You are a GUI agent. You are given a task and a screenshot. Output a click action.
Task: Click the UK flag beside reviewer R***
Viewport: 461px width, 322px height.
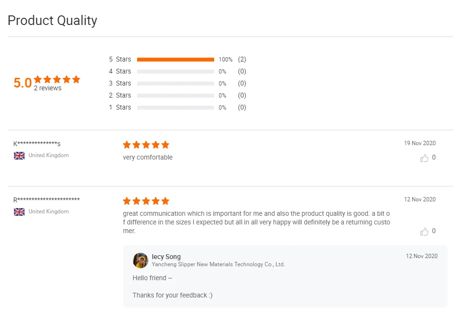coord(19,212)
